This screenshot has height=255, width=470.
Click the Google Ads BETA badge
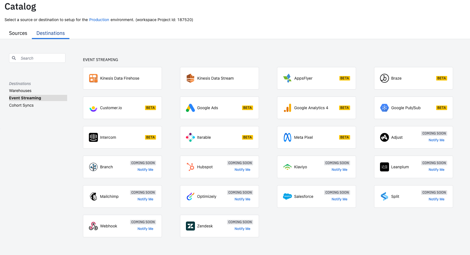[x=247, y=108]
